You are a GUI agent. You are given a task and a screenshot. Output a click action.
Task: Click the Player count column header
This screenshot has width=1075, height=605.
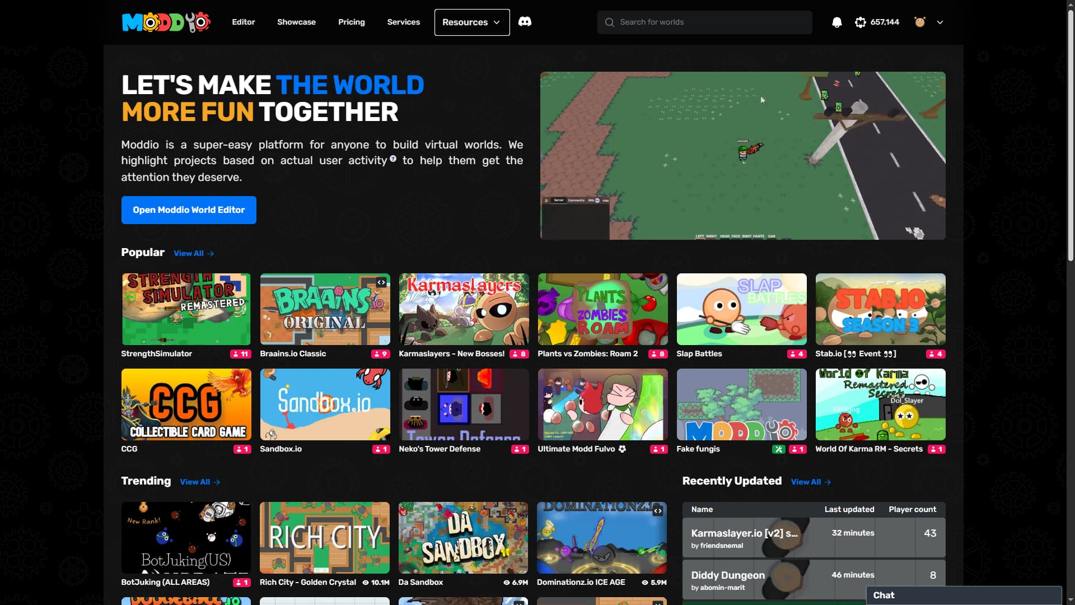912,509
